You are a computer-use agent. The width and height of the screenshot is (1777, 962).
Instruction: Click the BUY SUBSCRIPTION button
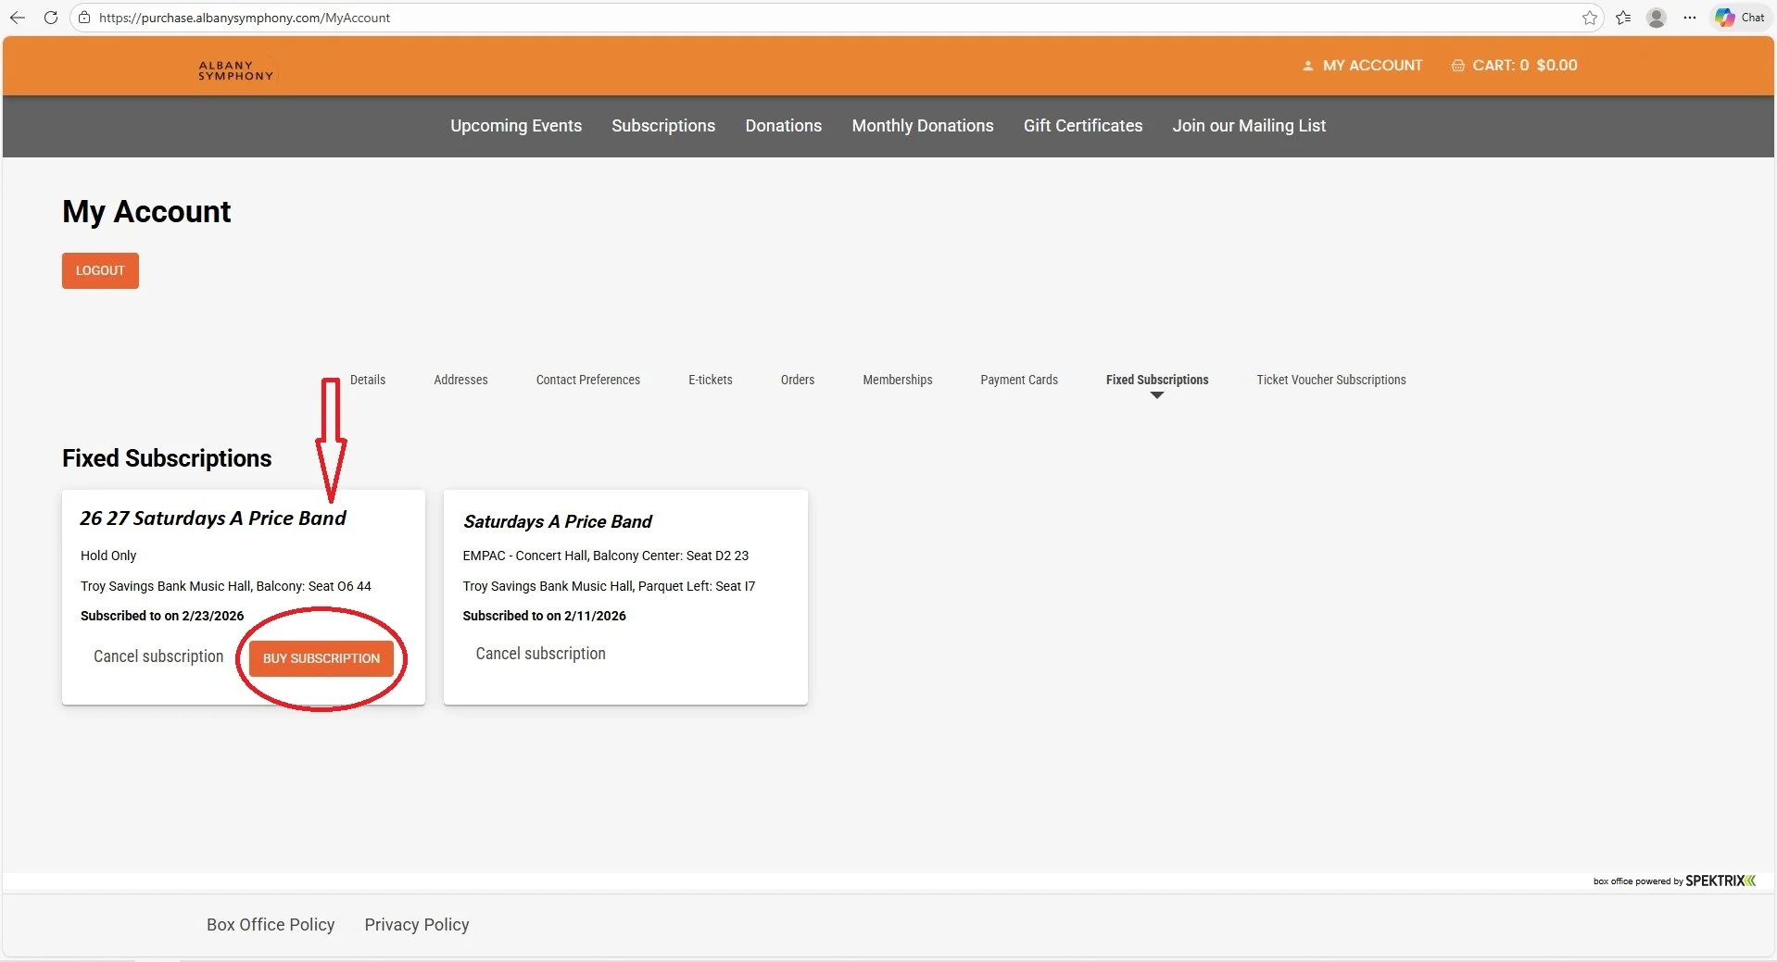coord(321,658)
